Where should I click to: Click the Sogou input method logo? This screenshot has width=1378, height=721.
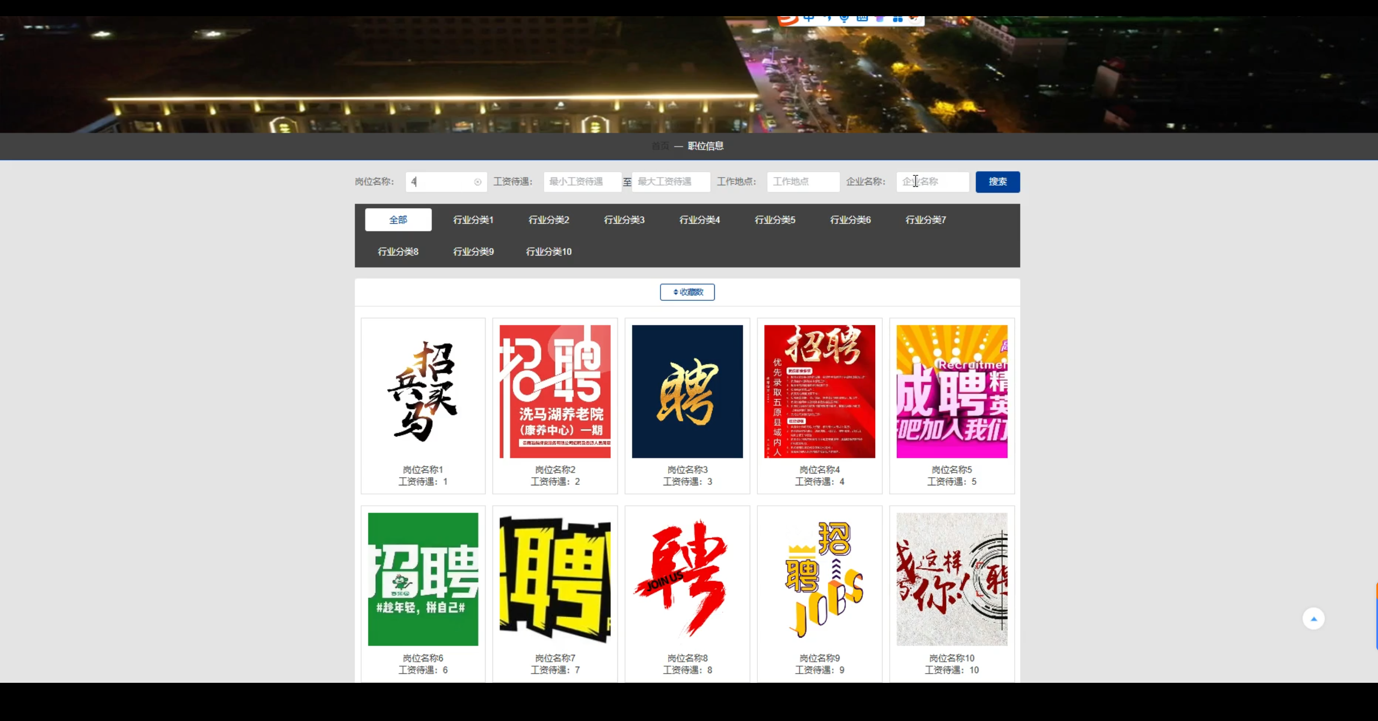pos(788,20)
